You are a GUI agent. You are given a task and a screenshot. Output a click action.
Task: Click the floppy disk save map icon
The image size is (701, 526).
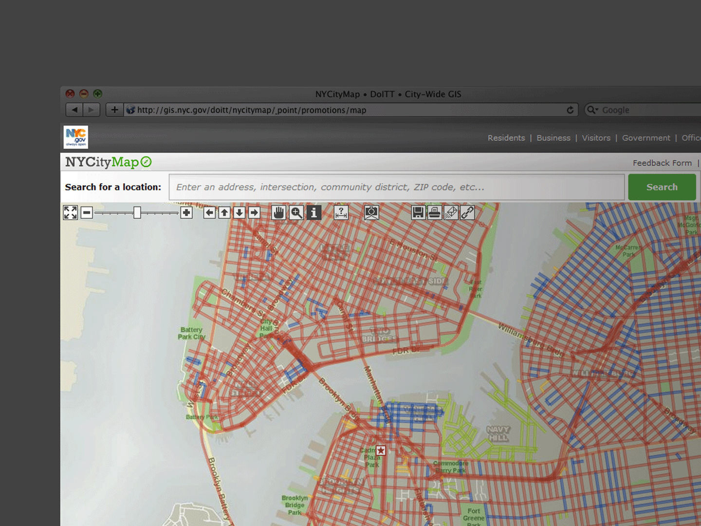[418, 212]
